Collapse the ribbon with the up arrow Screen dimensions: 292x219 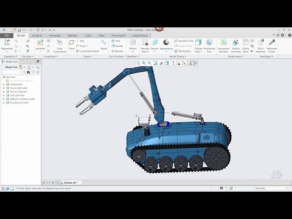[274, 35]
